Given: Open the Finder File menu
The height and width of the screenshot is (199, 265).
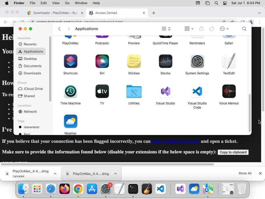Looking at the screenshot, I should (32, 3).
